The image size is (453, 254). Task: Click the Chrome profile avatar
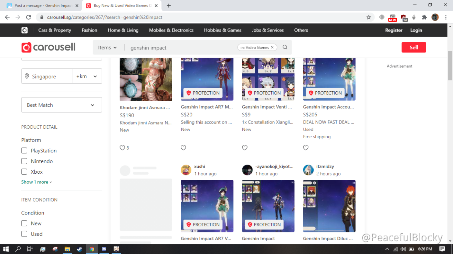coord(435,17)
